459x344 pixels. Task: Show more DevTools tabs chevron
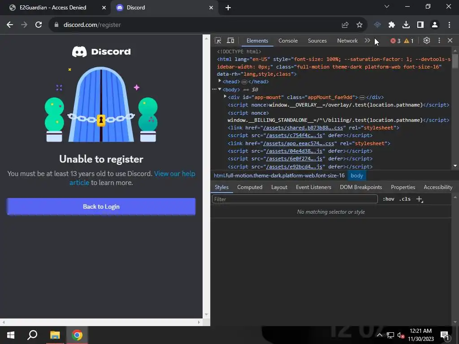pos(368,41)
